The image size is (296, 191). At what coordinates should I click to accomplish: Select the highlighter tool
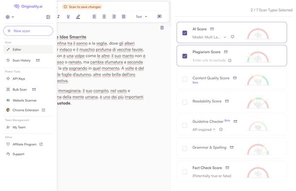click(x=78, y=16)
